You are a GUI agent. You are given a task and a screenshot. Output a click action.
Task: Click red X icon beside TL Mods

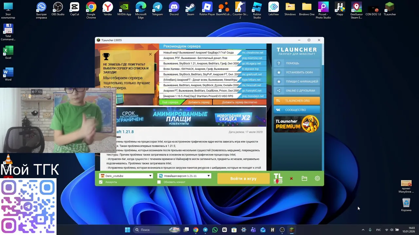(291, 179)
